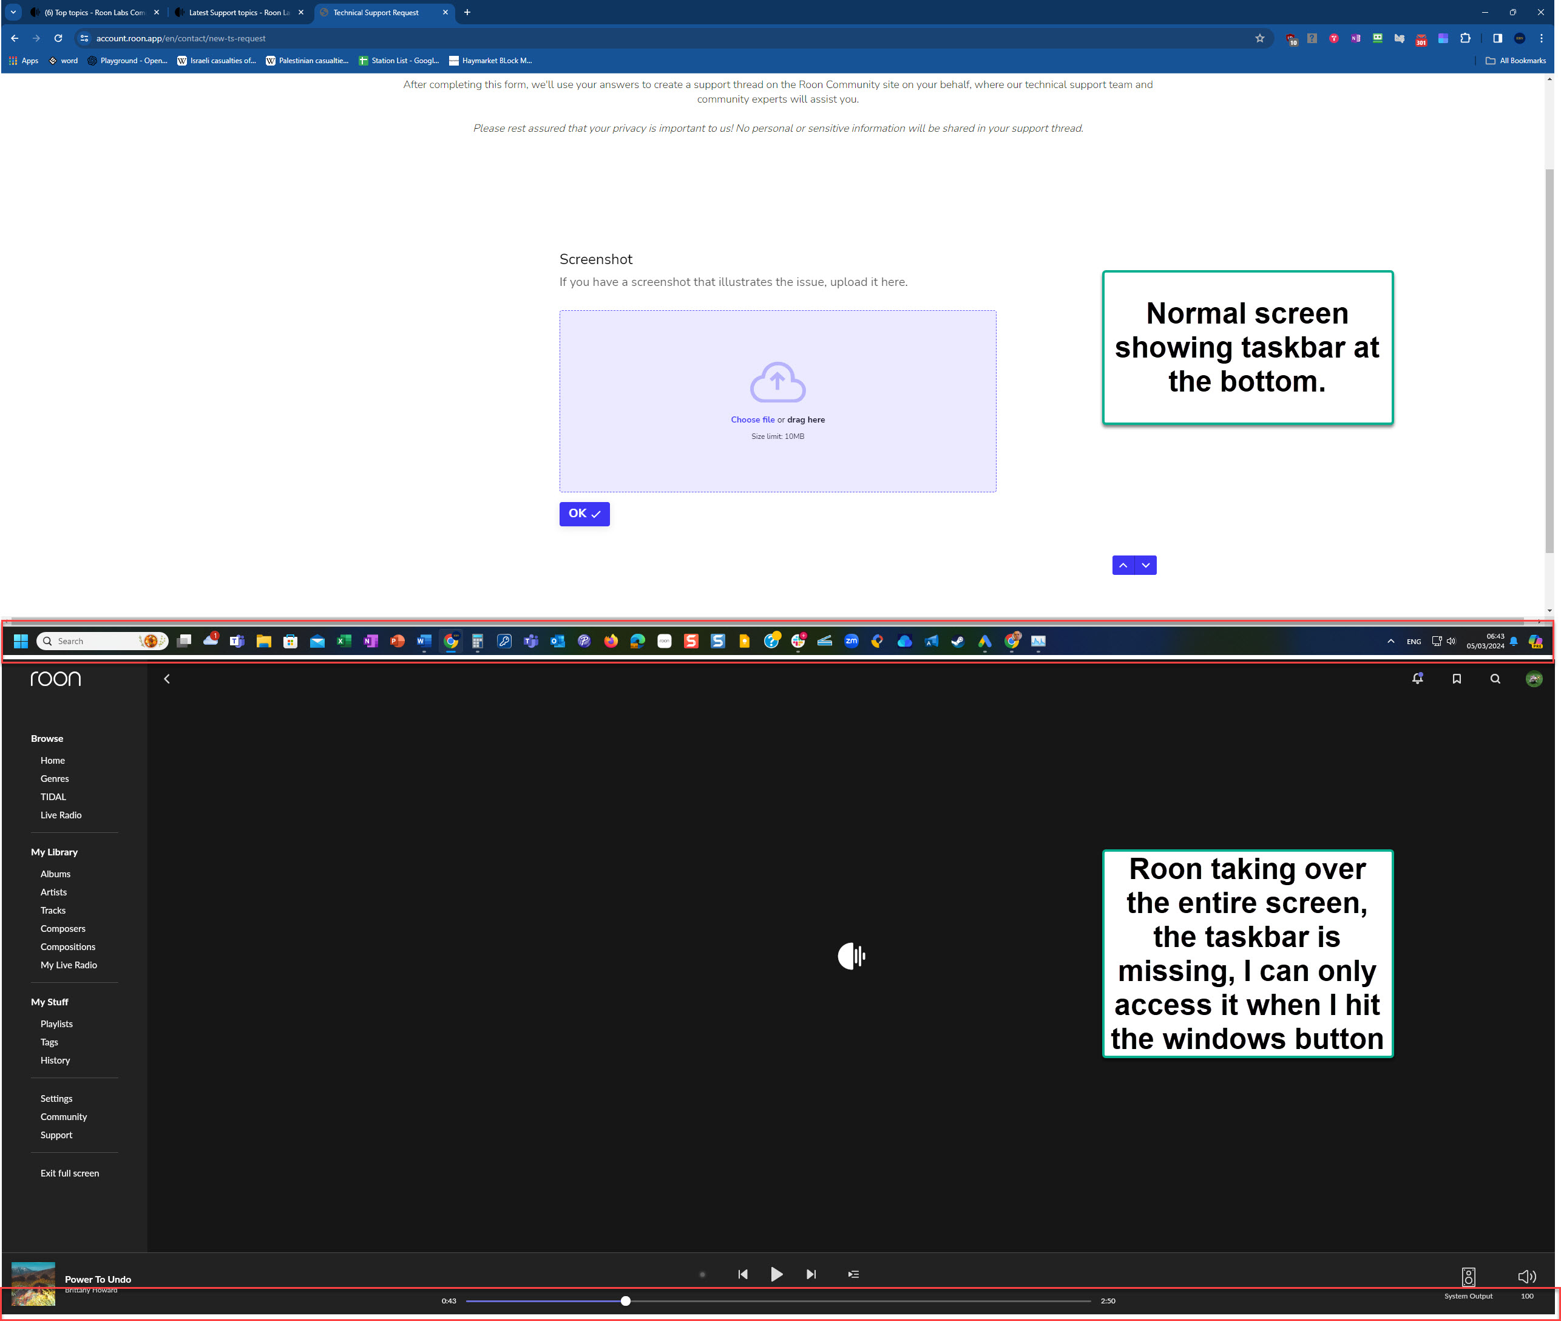The width and height of the screenshot is (1561, 1321).
Task: Open Support link in Roon
Action: (x=57, y=1135)
